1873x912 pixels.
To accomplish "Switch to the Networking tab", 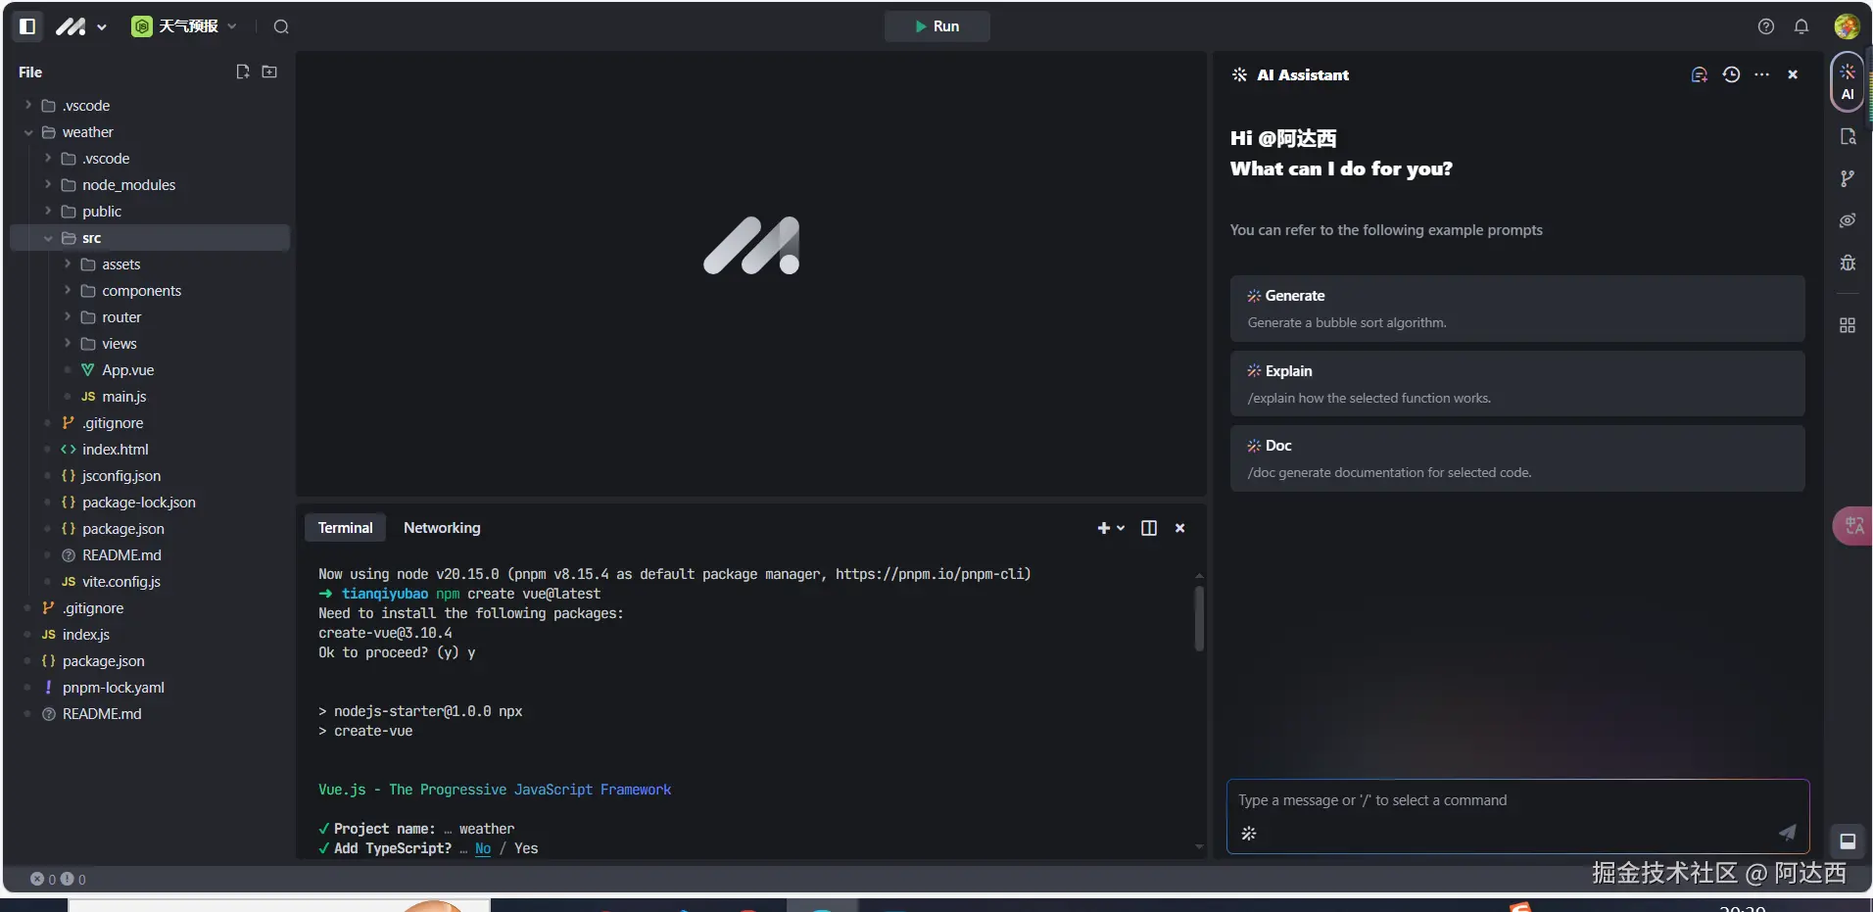I will 442,528.
